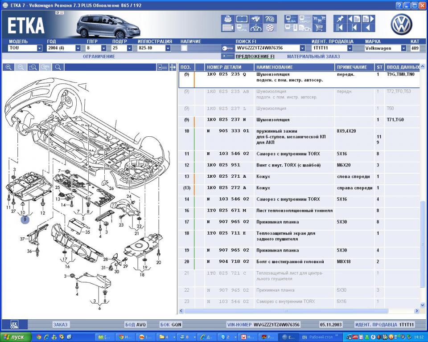Click the expand-panel arrow icon
This screenshot has width=428, height=342.
173,67
